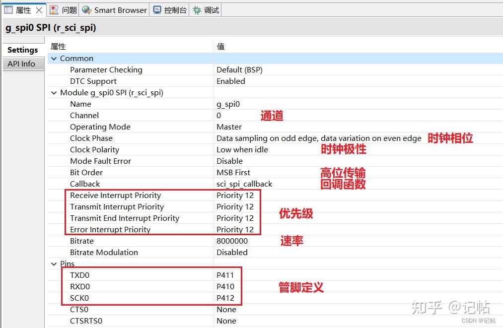Image resolution: width=503 pixels, height=328 pixels.
Task: Click the TXD0 pin value P411
Action: pos(225,275)
